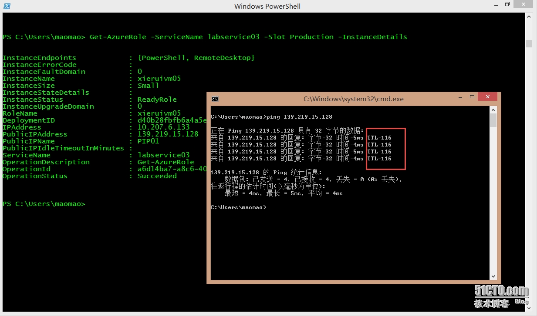The width and height of the screenshot is (537, 316).
Task: Click the InstanceName label
Action: point(29,79)
